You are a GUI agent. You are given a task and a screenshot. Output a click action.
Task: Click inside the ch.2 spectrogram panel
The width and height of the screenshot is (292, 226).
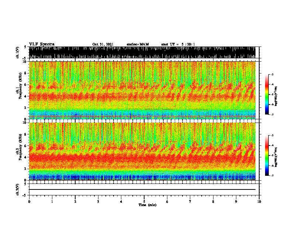tap(142, 151)
